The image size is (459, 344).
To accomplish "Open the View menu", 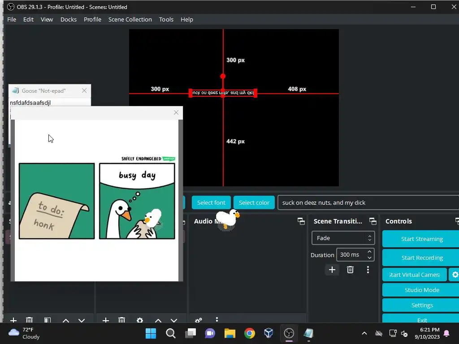I will point(47,19).
